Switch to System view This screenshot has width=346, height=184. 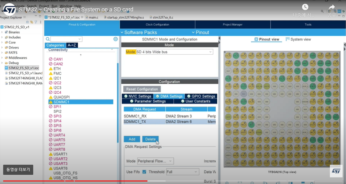pos(298,39)
